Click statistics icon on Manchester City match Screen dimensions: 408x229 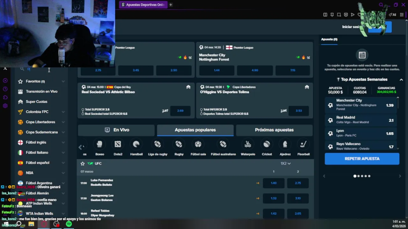(x=308, y=58)
